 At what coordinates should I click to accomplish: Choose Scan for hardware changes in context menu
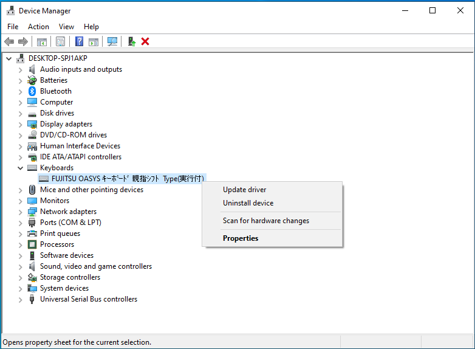pos(272,221)
